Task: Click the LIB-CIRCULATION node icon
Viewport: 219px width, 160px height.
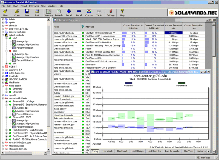Action: point(6,79)
